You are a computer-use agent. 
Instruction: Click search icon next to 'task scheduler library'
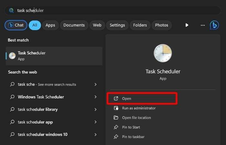coord(12,109)
